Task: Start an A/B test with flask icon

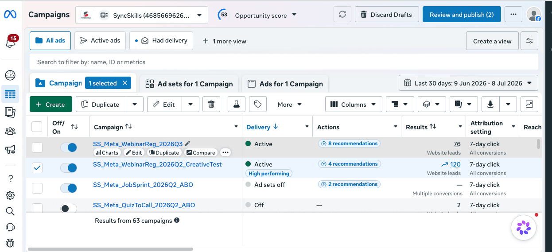Action: 237,105
